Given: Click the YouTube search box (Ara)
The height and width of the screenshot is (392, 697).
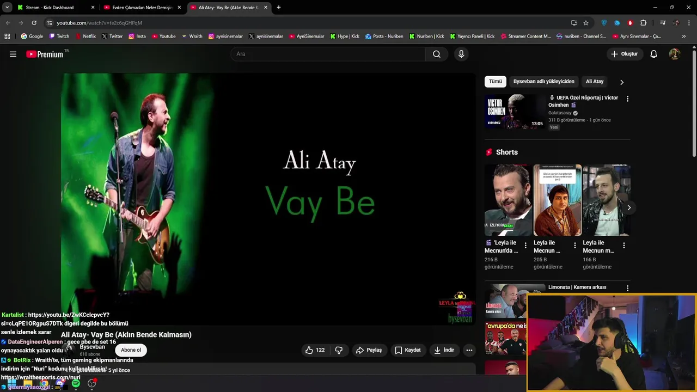Looking at the screenshot, I should click(x=328, y=54).
